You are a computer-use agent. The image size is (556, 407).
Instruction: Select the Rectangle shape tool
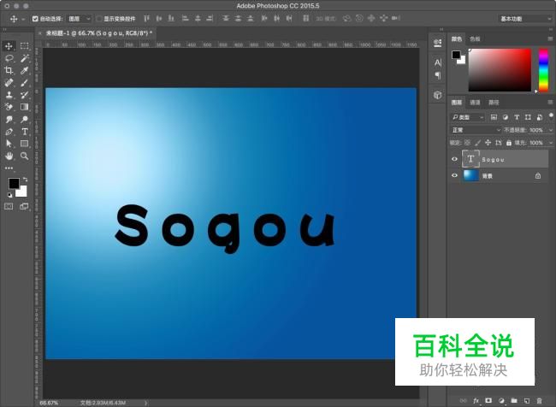25,144
